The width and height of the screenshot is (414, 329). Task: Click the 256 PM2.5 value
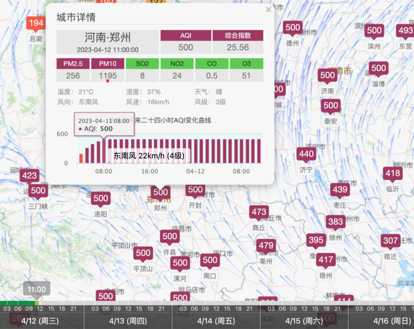(x=73, y=76)
